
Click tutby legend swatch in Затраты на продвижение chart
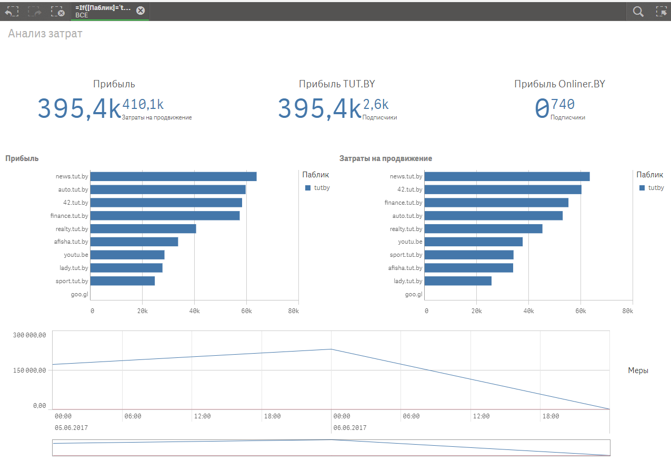[642, 188]
